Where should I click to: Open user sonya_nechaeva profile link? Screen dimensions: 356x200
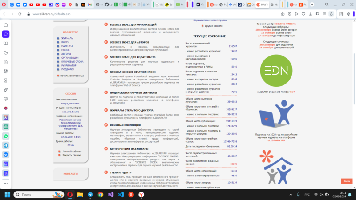(x=70, y=104)
